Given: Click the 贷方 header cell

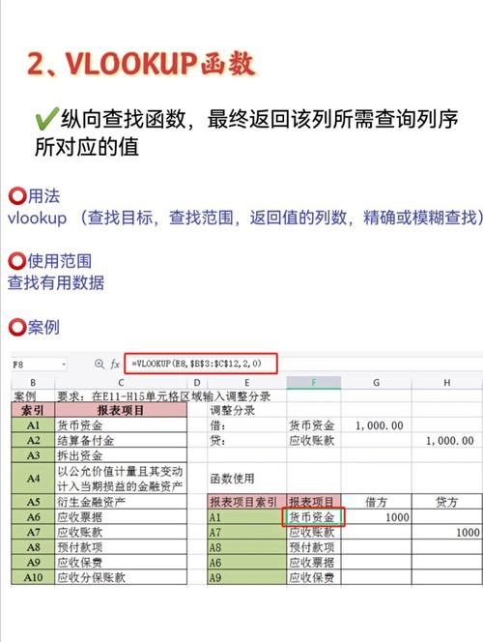Looking at the screenshot, I should [447, 502].
